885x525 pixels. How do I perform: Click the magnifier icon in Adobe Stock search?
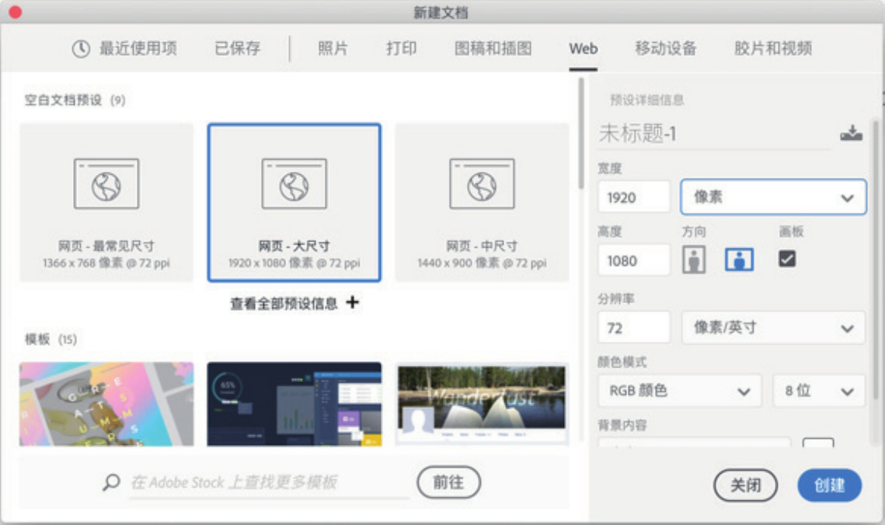click(x=111, y=482)
